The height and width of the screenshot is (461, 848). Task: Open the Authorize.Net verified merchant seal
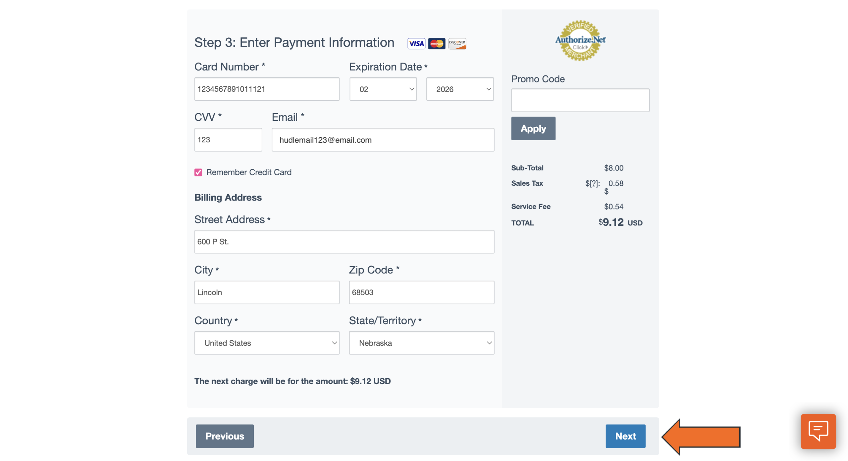[x=580, y=41]
